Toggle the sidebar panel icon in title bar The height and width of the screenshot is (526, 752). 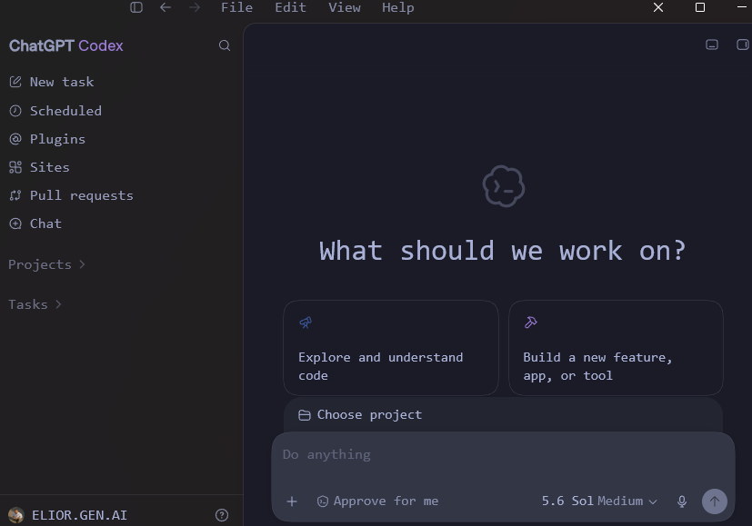pos(136,7)
